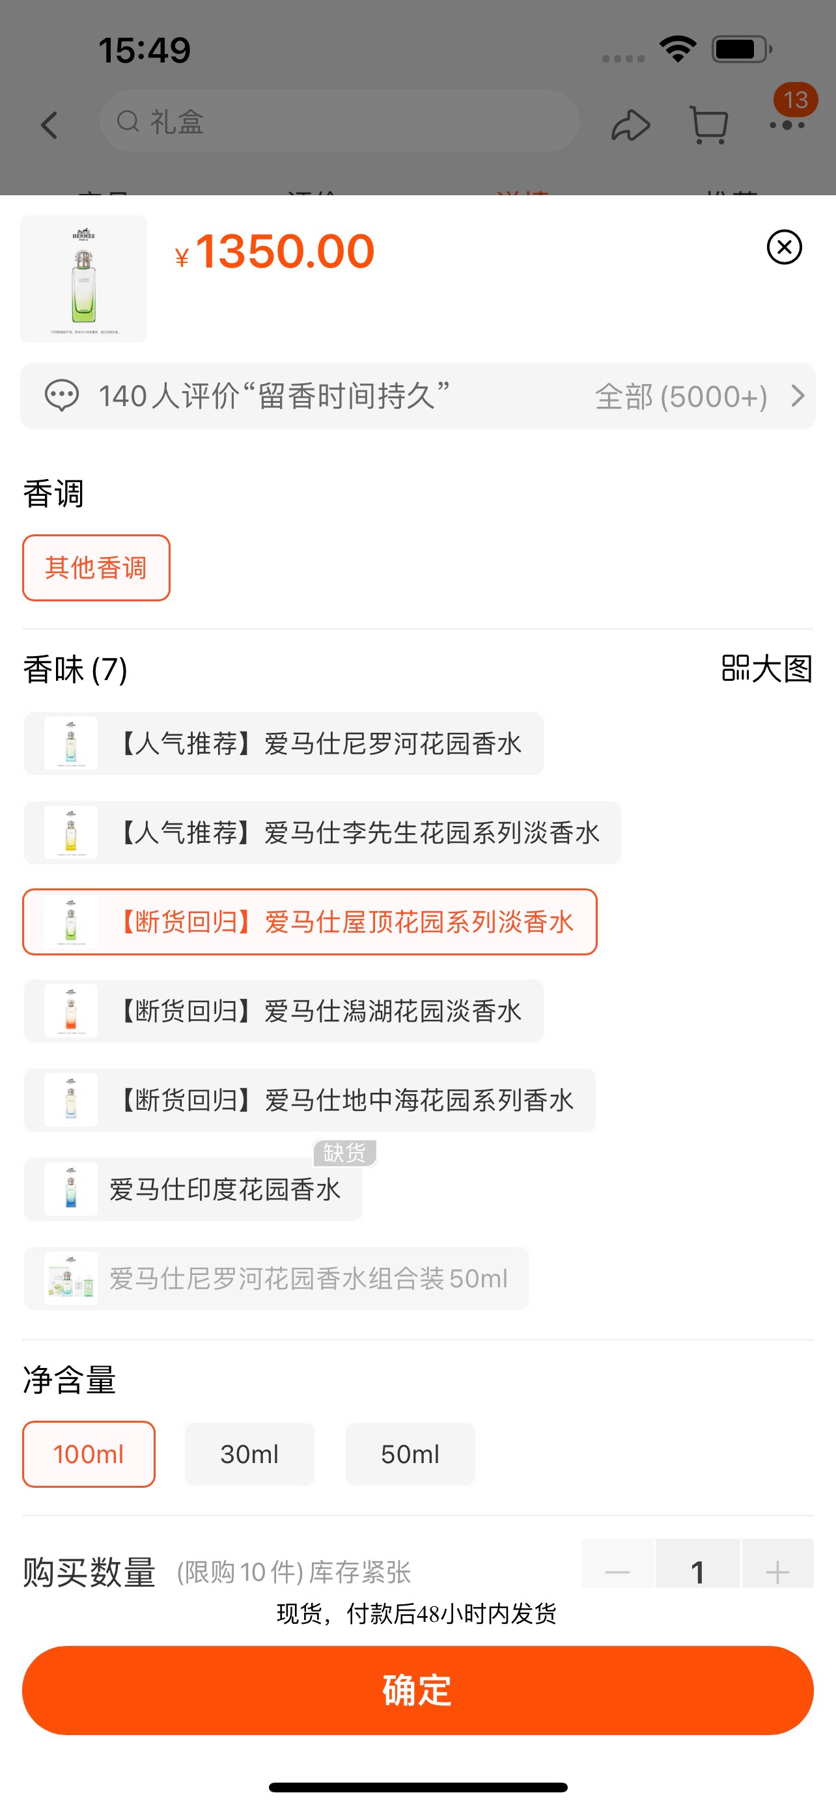836x1808 pixels.
Task: Select 爱马仕李先生花园系列淡香水 scent
Action: click(322, 832)
